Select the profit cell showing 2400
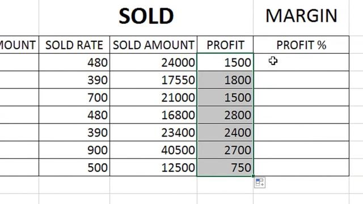Viewport: 363px width, 204px height. tap(225, 133)
